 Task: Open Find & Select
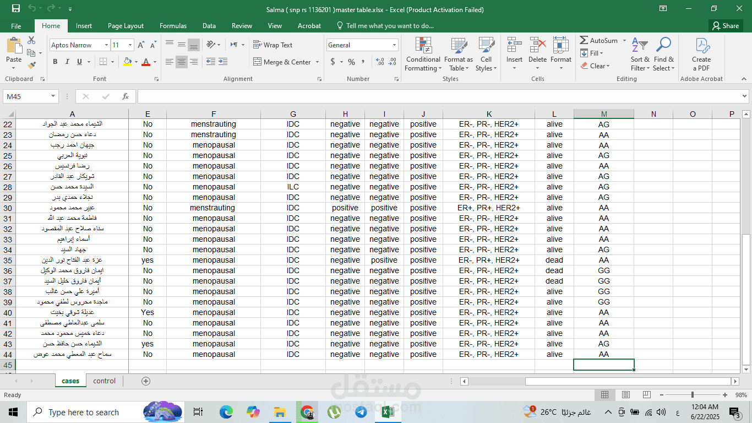pos(663,55)
